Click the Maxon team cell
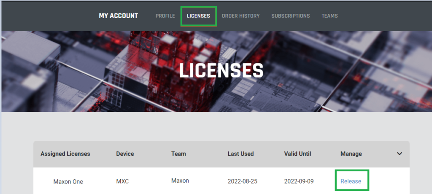This screenshot has width=432, height=194. coord(180,181)
